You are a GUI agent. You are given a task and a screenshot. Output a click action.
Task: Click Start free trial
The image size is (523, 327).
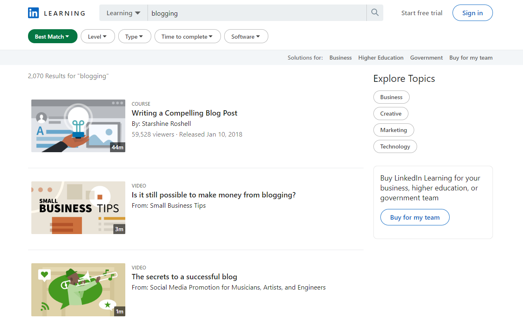[x=422, y=13]
